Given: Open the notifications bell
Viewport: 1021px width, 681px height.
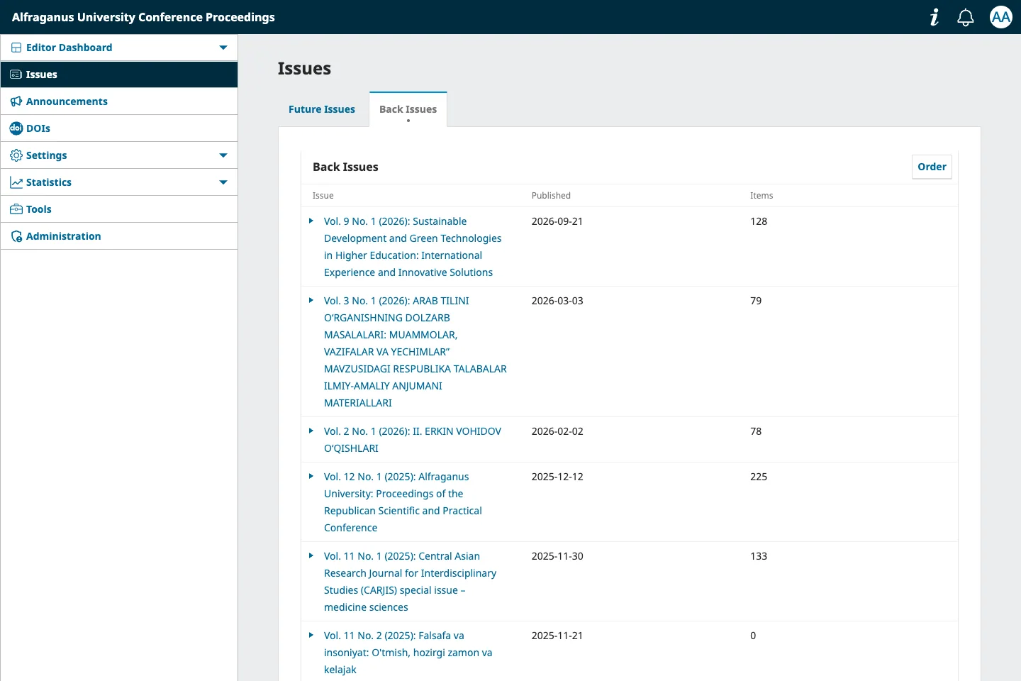Looking at the screenshot, I should [x=966, y=17].
